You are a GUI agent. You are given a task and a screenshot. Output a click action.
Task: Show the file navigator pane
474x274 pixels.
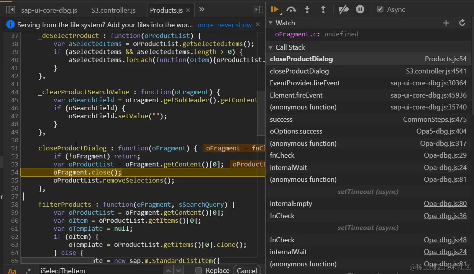click(11, 10)
